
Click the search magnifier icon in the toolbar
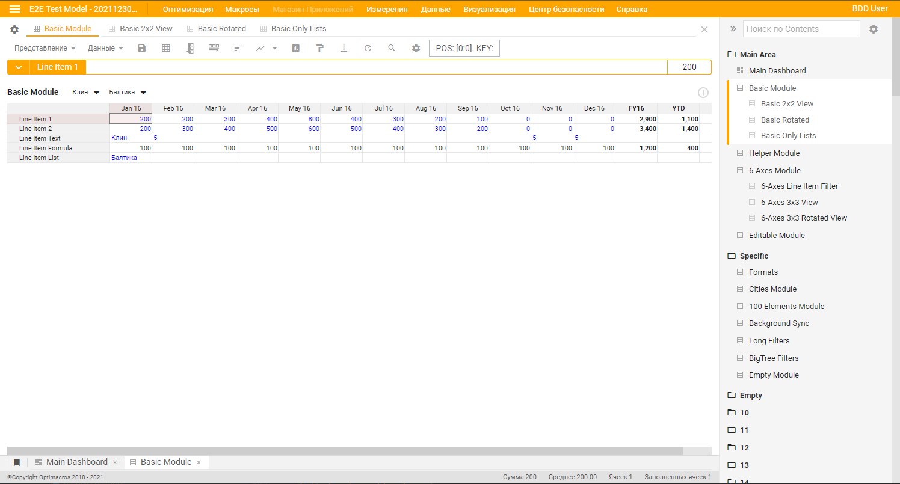(392, 48)
